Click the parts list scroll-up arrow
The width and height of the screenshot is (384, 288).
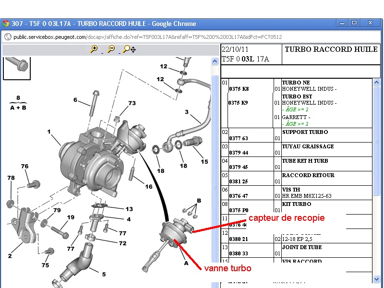pyautogui.click(x=376, y=83)
